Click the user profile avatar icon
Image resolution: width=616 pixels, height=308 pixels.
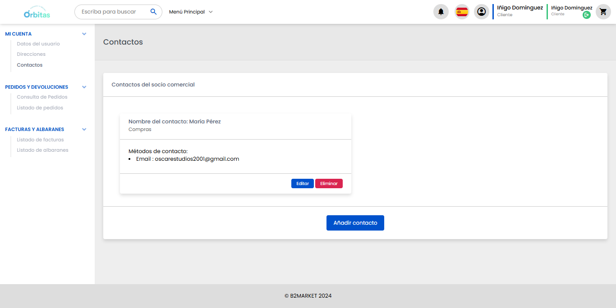point(481,12)
